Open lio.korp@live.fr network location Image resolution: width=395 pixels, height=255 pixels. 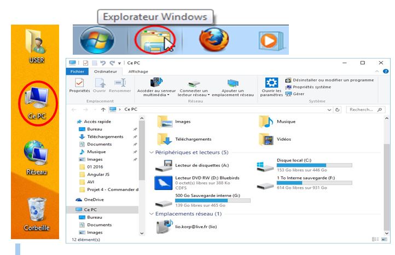pyautogui.click(x=187, y=227)
